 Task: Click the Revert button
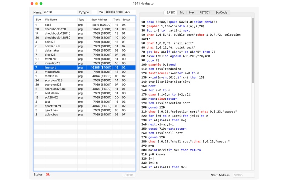click(x=129, y=175)
